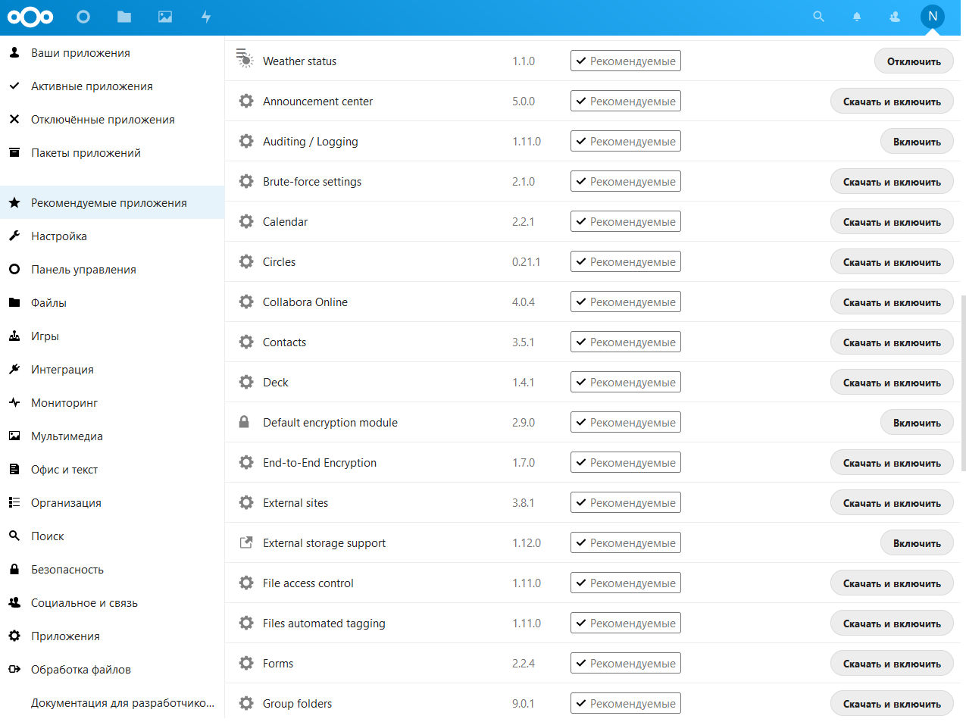Open the Организация category
The height and width of the screenshot is (722, 966).
click(112, 503)
